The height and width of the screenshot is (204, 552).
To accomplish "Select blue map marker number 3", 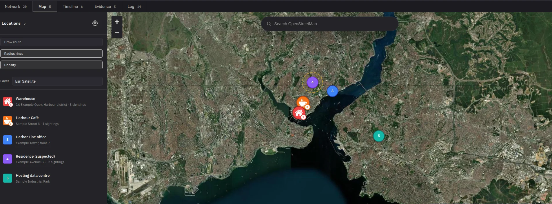I will (332, 91).
